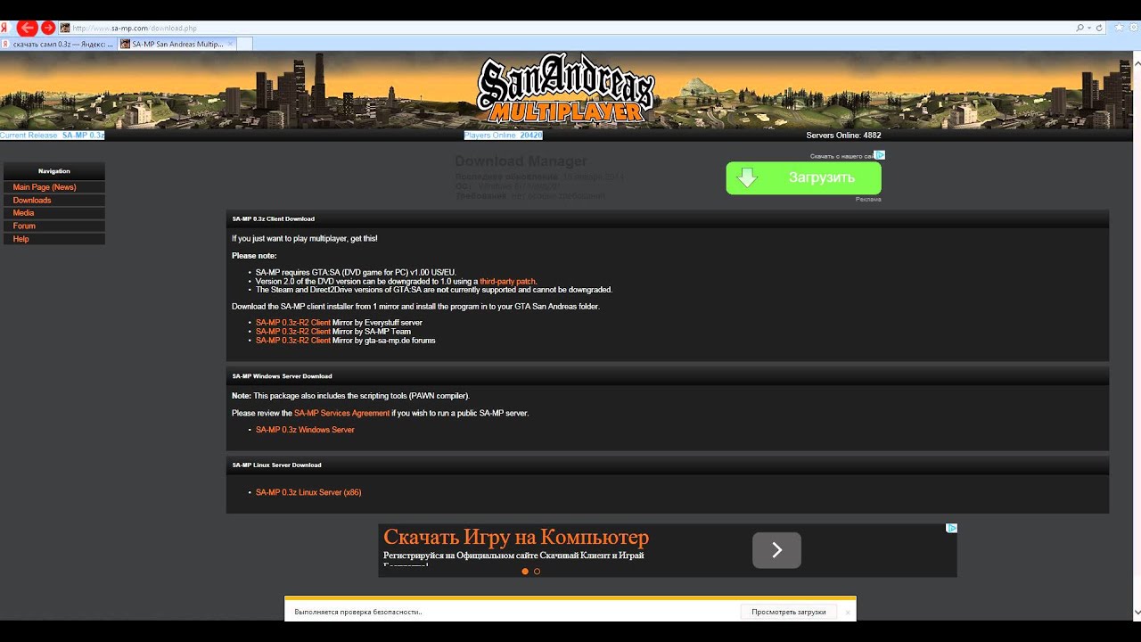Open browser settings with the gear icon
Image resolution: width=1141 pixels, height=642 pixels.
click(1134, 28)
